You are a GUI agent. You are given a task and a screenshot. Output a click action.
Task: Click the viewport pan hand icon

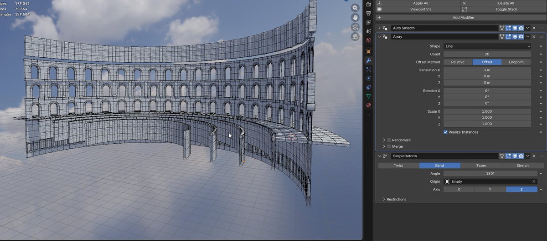pyautogui.click(x=355, y=17)
